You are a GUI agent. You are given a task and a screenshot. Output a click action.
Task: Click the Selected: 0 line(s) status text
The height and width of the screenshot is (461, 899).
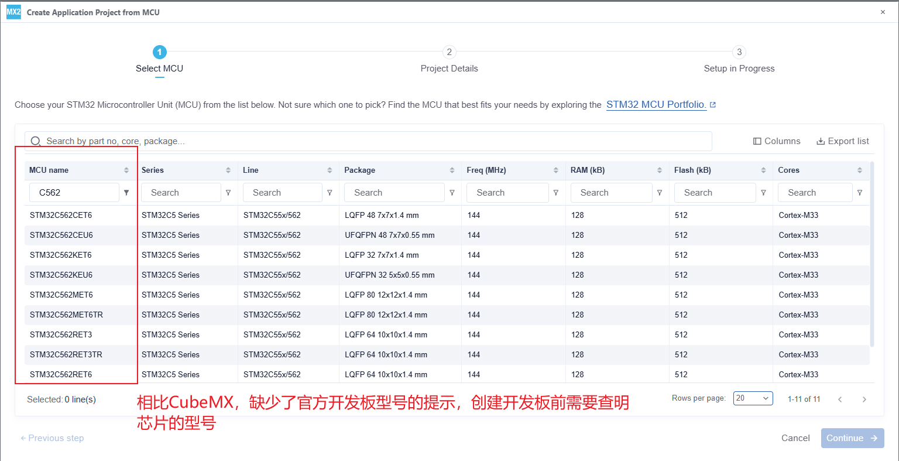tap(61, 399)
